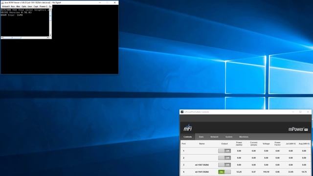Click the Power (watts) column header
This screenshot has width=313, height=176.
coord(239,144)
